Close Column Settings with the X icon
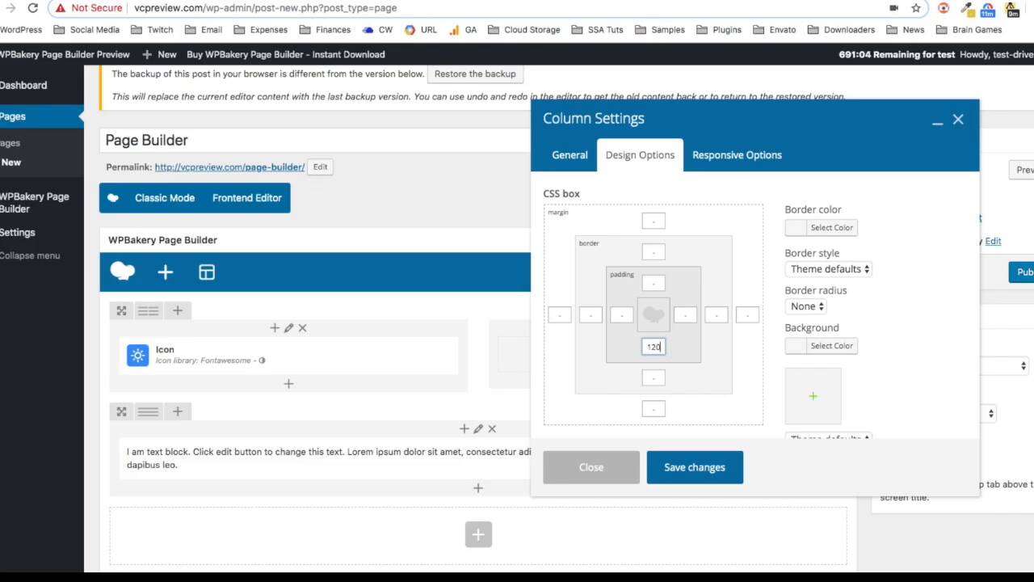The height and width of the screenshot is (582, 1034). point(958,120)
